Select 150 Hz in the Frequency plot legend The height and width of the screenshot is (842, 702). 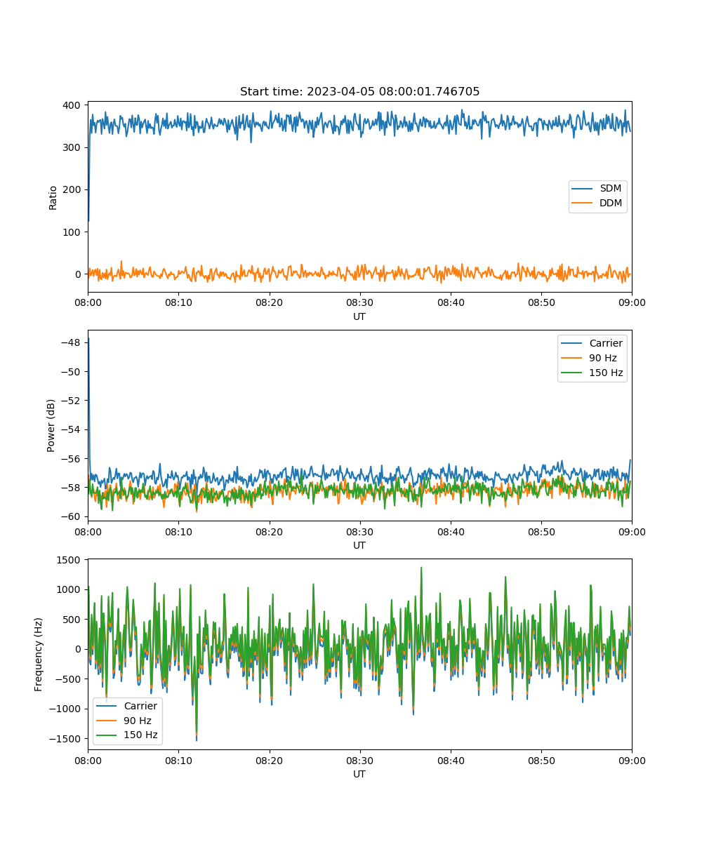127,735
